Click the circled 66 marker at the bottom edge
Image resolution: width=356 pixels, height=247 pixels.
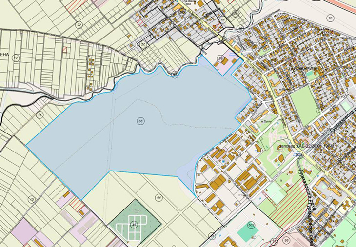coord(287,240)
